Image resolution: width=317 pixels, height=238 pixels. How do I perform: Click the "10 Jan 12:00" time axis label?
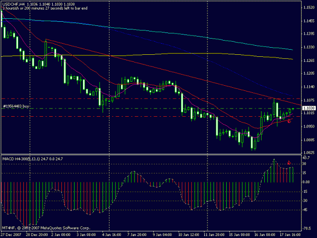188,235
